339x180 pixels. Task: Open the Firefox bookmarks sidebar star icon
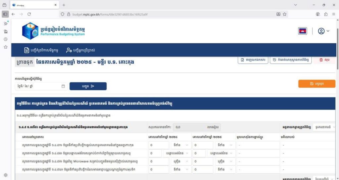click(x=6, y=47)
